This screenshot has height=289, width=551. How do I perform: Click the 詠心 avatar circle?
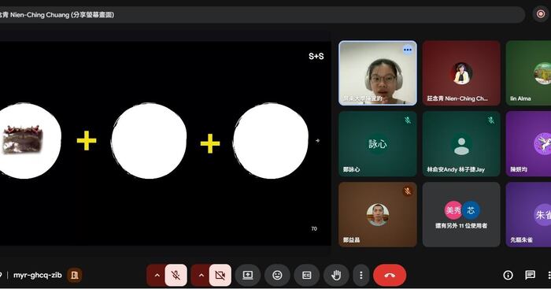coord(378,144)
